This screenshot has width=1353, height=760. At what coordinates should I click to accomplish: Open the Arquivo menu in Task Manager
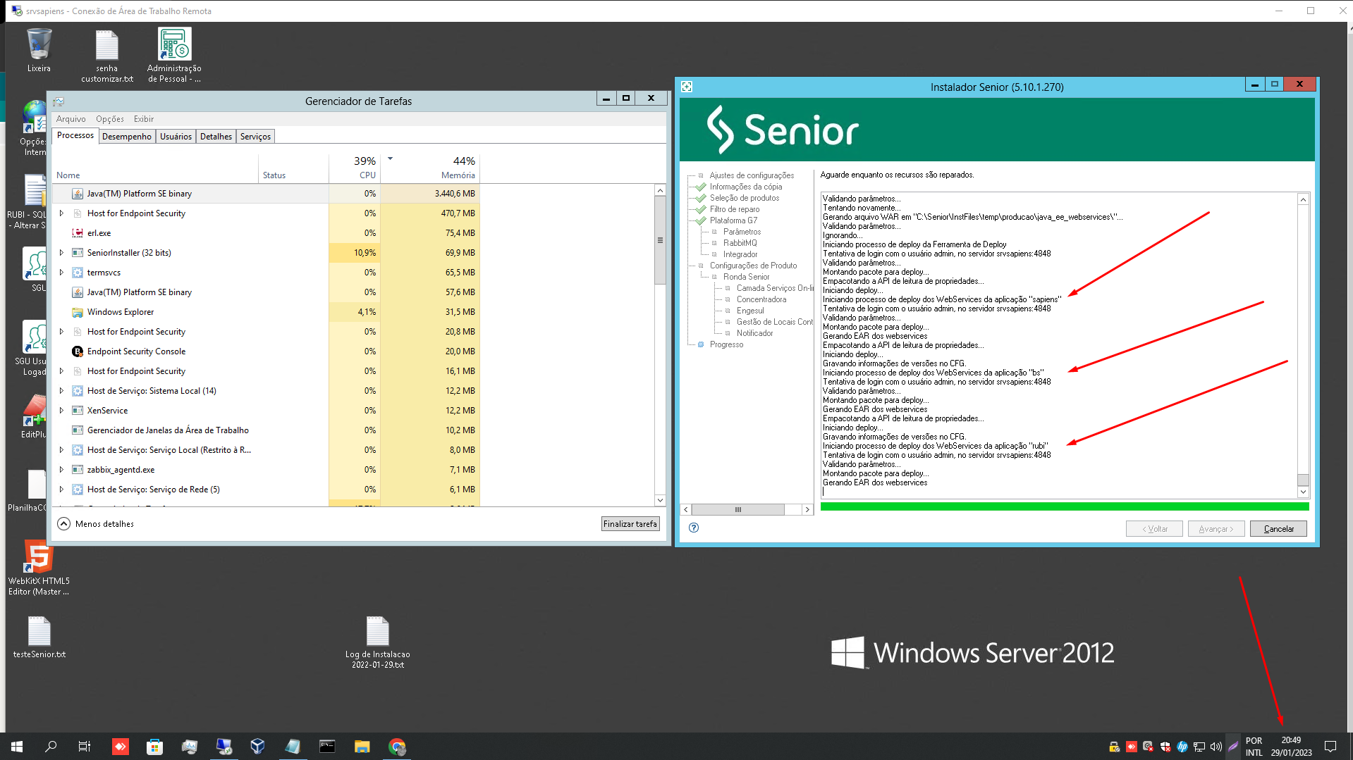pyautogui.click(x=71, y=119)
